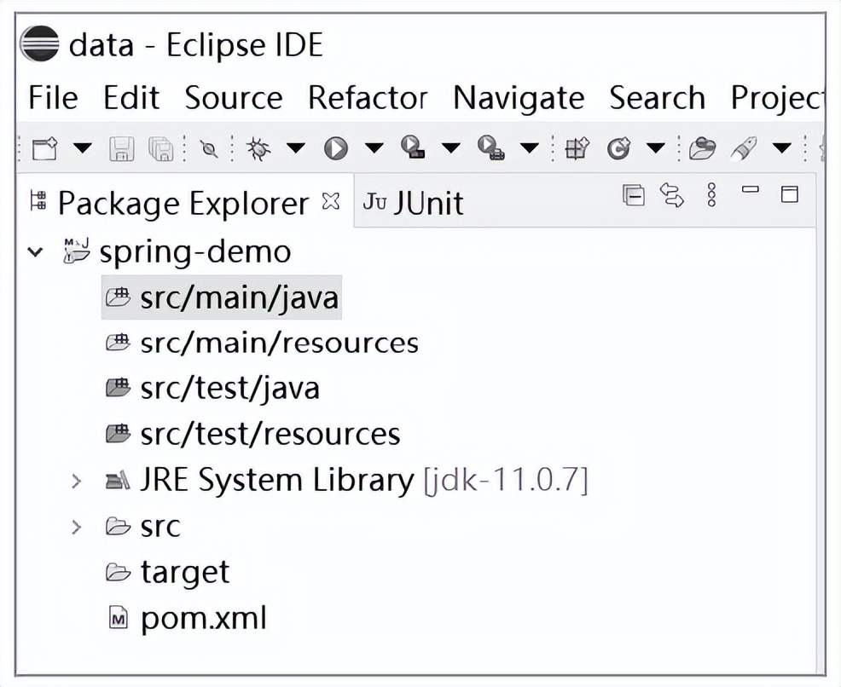This screenshot has height=687, width=841.
Task: Click the pom.xml Maven file icon
Action: [x=118, y=619]
